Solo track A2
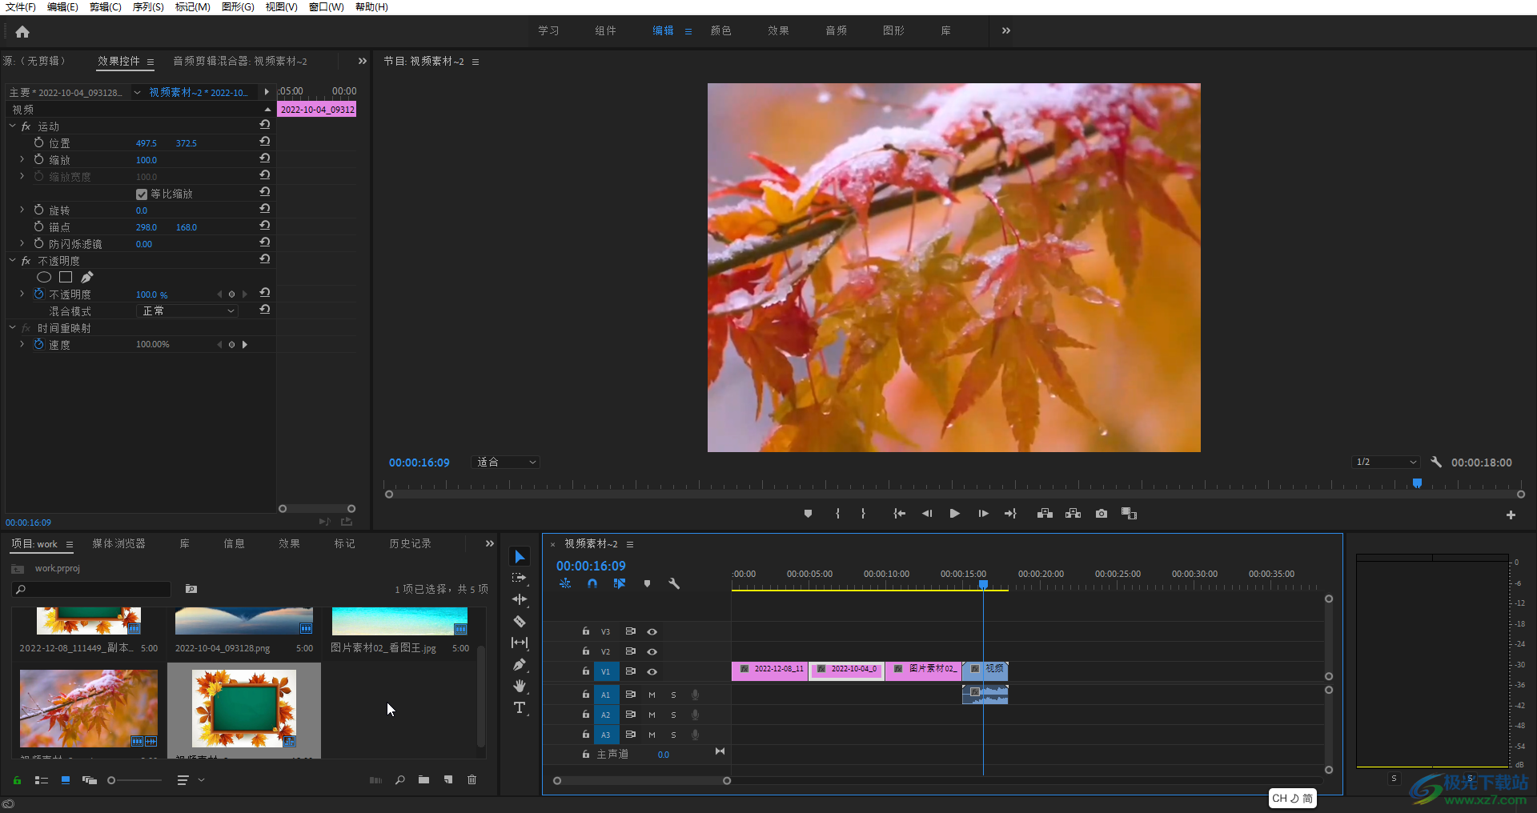Viewport: 1537px width, 813px height. 673,715
